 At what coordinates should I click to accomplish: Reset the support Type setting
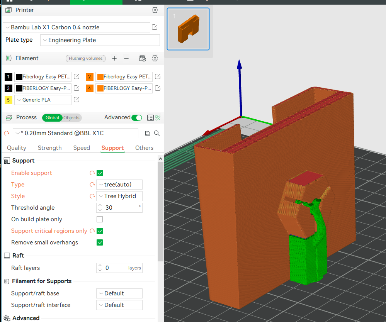click(92, 185)
